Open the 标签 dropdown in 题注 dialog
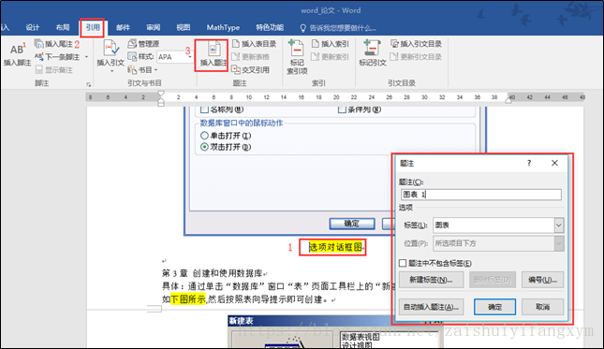604x349 pixels. pos(558,225)
